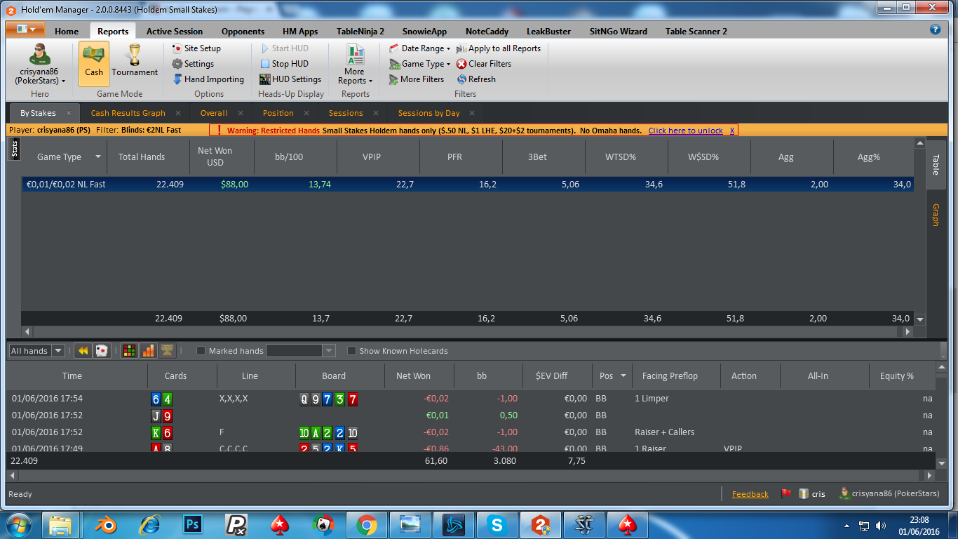Open Photoshop from the taskbar
The width and height of the screenshot is (958, 539).
pyautogui.click(x=192, y=524)
